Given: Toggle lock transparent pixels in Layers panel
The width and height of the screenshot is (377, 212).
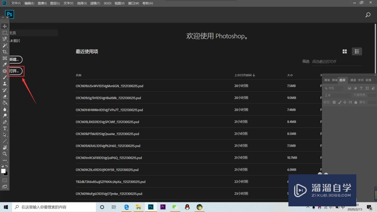Looking at the screenshot, I should click(x=334, y=102).
